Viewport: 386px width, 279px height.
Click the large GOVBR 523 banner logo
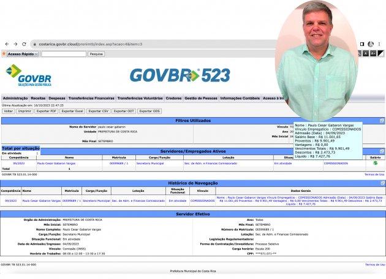point(180,75)
